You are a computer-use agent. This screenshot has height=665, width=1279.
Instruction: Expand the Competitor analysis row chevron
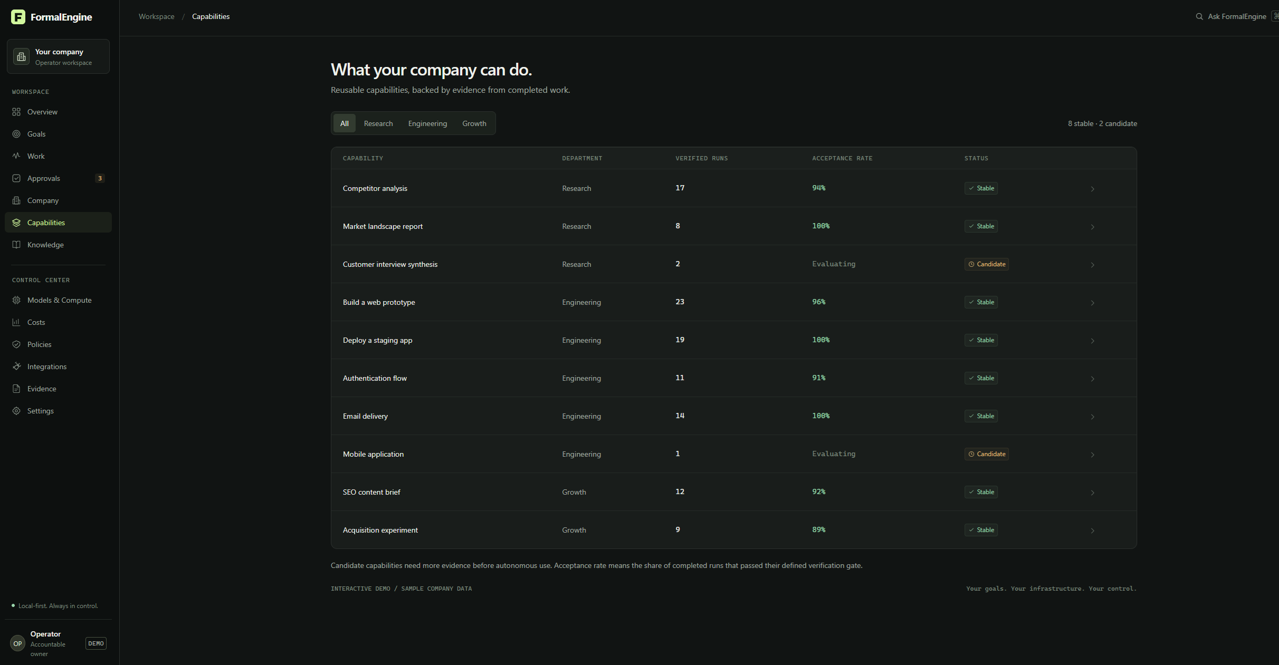[1093, 189]
